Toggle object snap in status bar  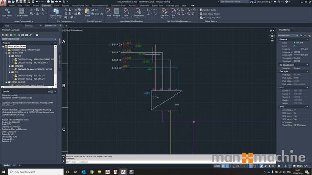254,166
